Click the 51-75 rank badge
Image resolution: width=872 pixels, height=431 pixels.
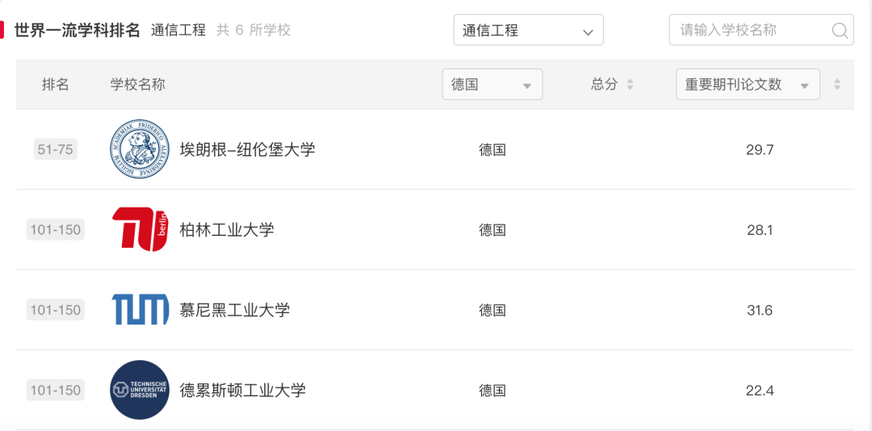tap(55, 149)
